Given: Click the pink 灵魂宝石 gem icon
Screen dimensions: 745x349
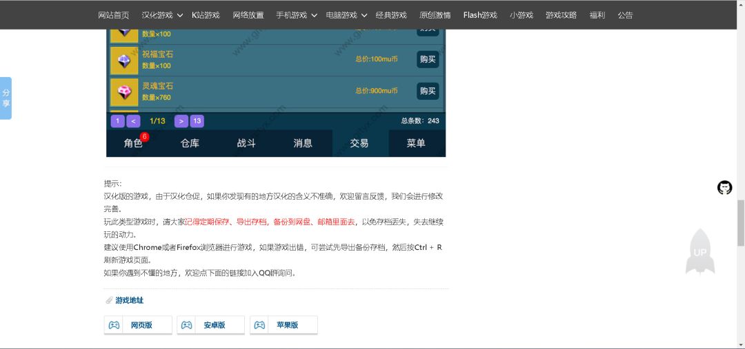Looking at the screenshot, I should coord(124,92).
